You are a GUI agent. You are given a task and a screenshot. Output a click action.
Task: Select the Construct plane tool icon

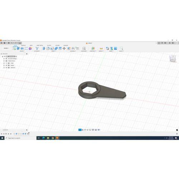93,48
